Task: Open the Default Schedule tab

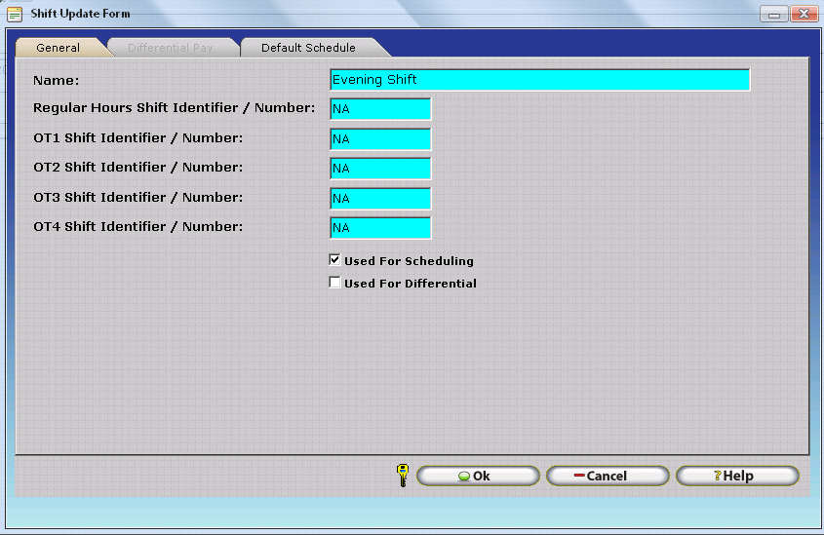Action: [x=308, y=48]
